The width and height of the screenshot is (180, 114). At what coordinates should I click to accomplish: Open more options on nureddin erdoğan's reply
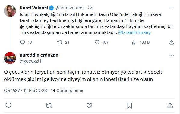pyautogui.click(x=172, y=55)
